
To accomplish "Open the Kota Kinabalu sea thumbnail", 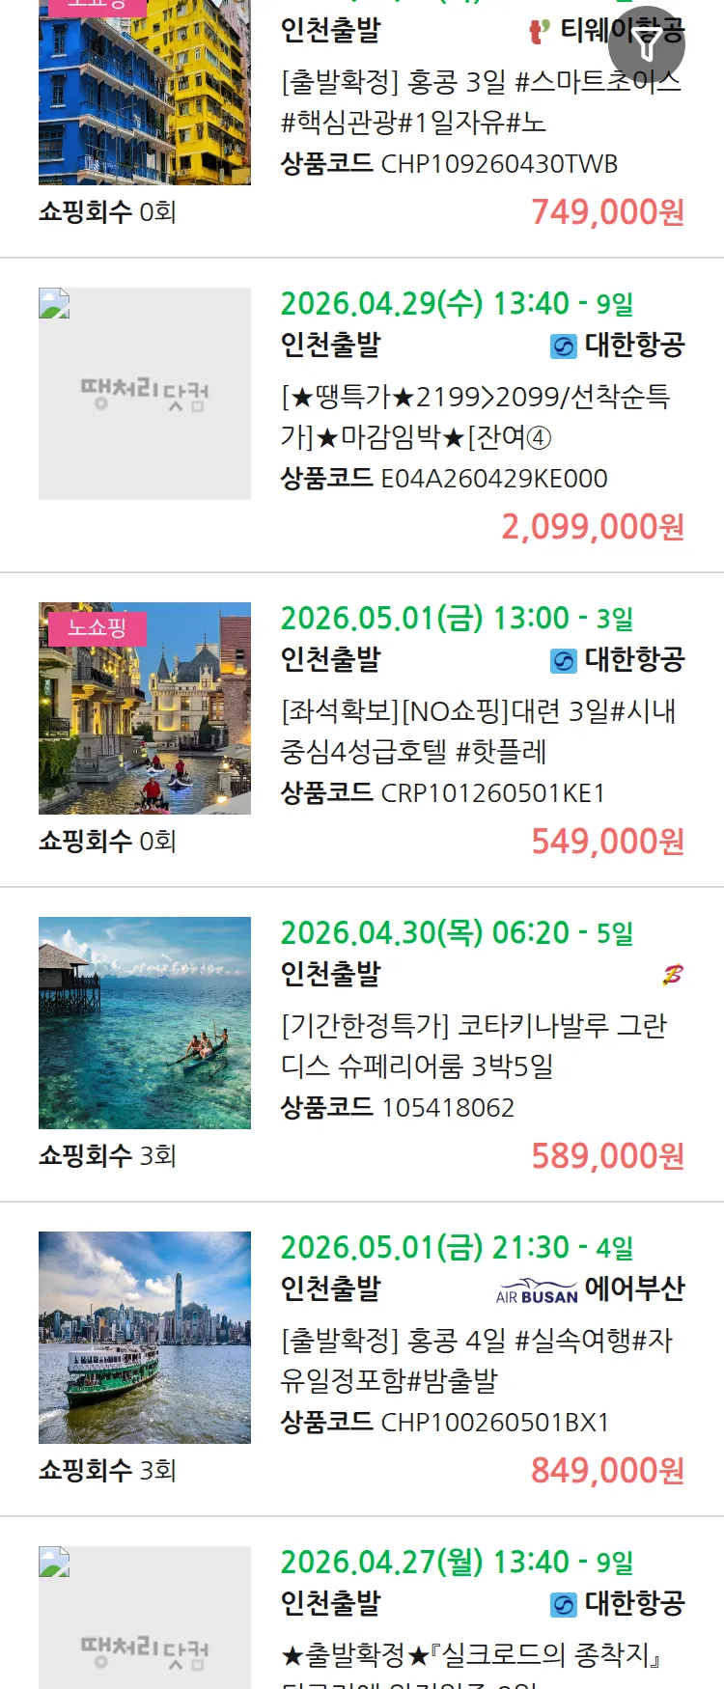I will [145, 1023].
